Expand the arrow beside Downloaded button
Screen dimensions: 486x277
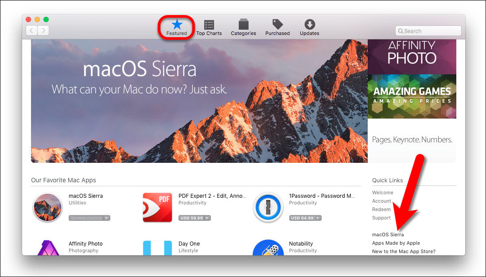(x=107, y=218)
